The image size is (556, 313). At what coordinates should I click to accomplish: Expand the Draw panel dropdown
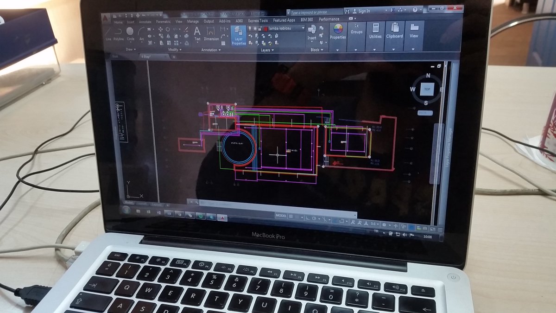click(130, 49)
